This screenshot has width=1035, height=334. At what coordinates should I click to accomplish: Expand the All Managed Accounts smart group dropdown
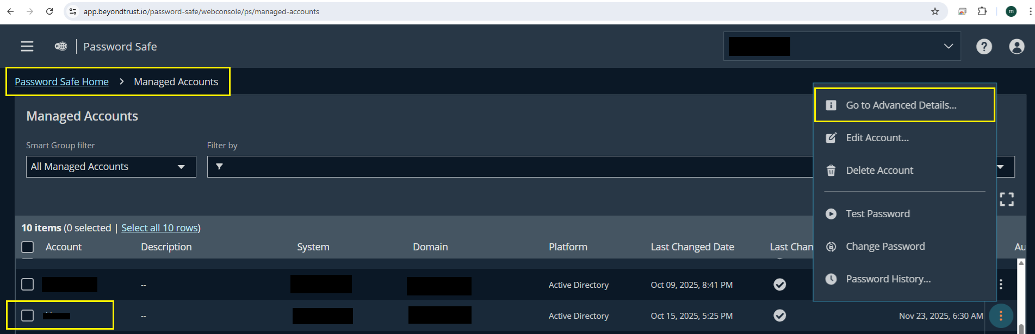click(111, 167)
